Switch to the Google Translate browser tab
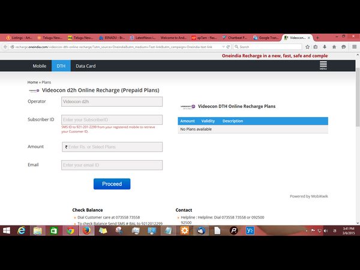 [x=265, y=37]
